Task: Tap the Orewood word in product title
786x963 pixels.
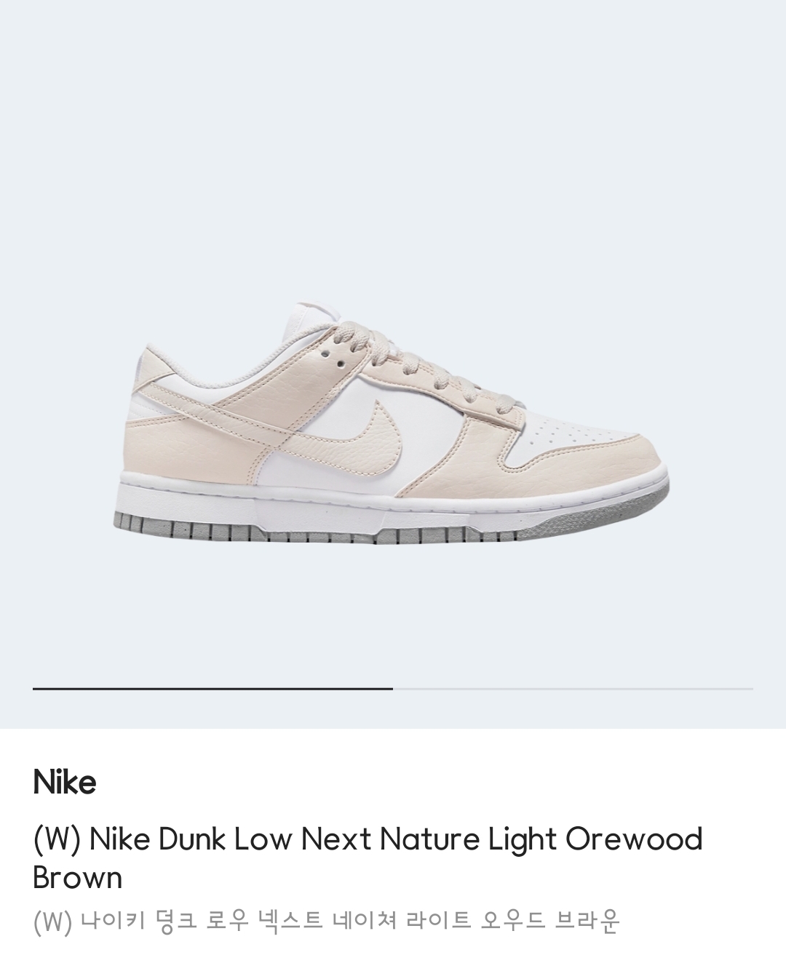Action: tap(634, 839)
